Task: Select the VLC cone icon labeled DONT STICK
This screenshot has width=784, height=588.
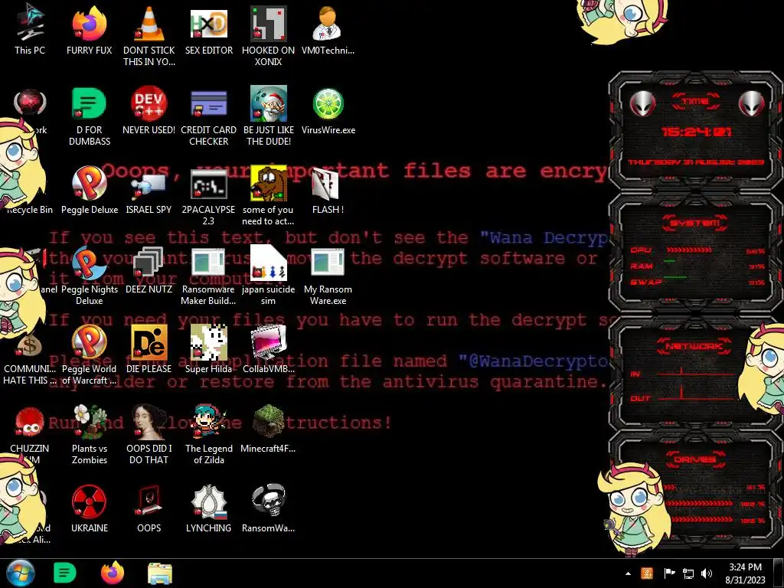Action: pyautogui.click(x=149, y=35)
